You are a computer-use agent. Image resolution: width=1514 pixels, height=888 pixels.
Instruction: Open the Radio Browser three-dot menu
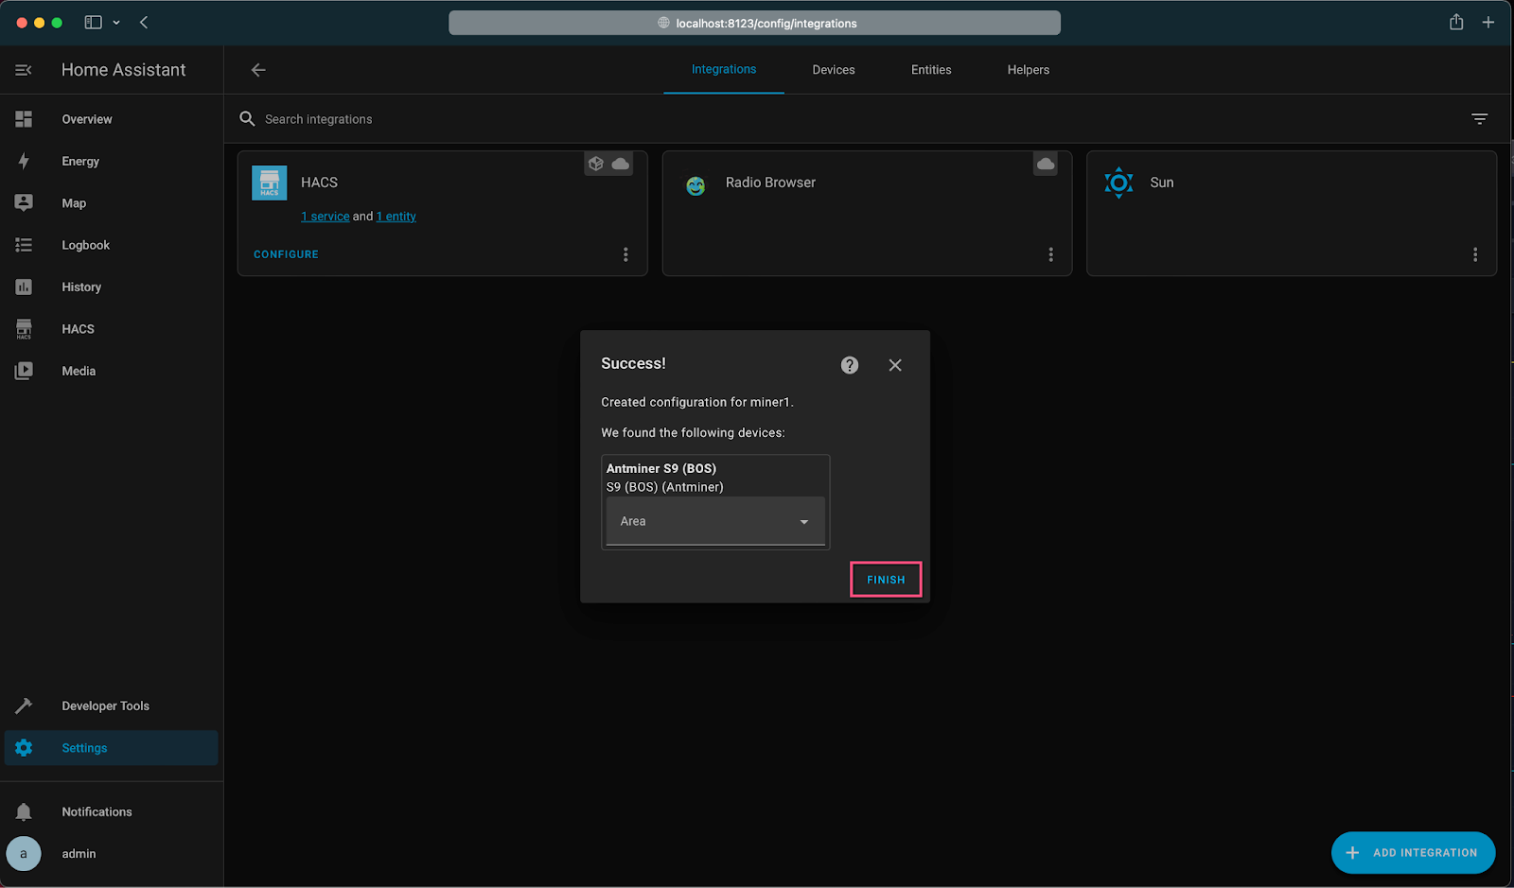(1050, 254)
